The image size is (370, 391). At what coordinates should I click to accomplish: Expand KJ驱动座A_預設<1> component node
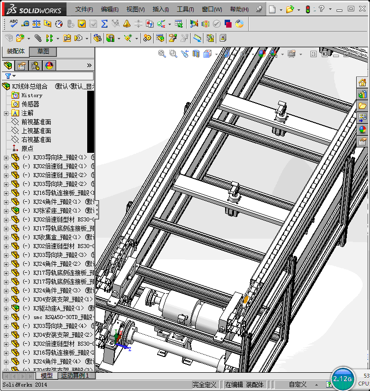pyautogui.click(x=6, y=309)
